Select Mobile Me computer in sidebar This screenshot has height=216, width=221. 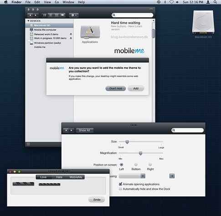(x=50, y=30)
